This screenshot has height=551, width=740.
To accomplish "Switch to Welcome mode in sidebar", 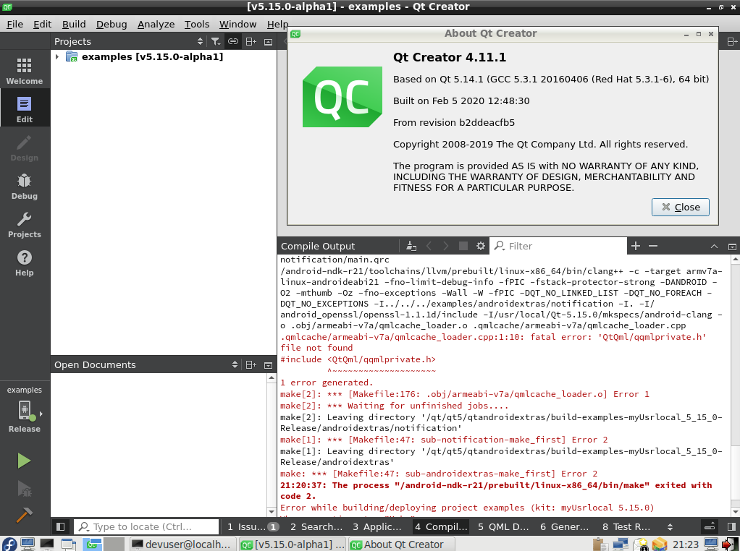I will click(25, 71).
